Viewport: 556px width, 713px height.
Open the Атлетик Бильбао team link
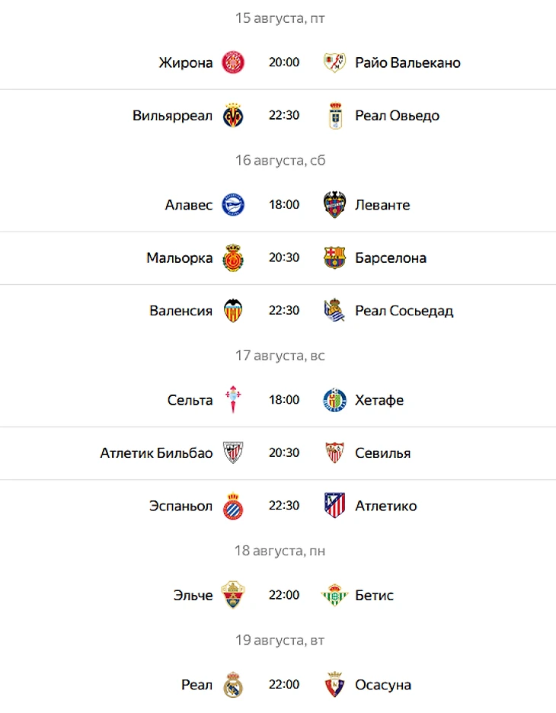pos(156,453)
